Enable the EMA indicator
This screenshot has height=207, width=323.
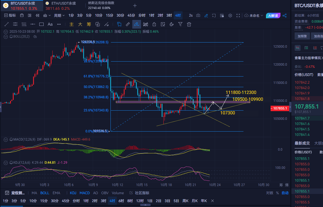[56, 193]
